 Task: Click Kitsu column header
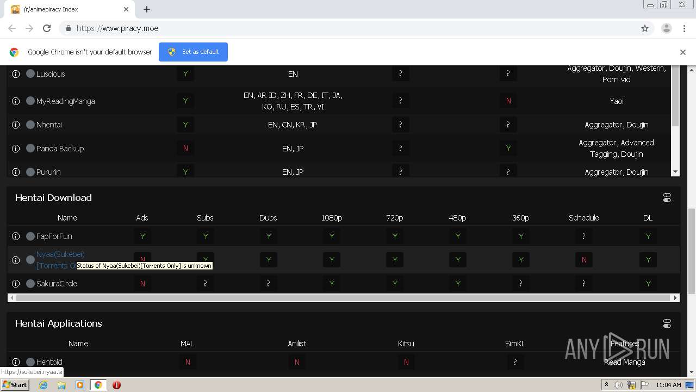point(406,344)
